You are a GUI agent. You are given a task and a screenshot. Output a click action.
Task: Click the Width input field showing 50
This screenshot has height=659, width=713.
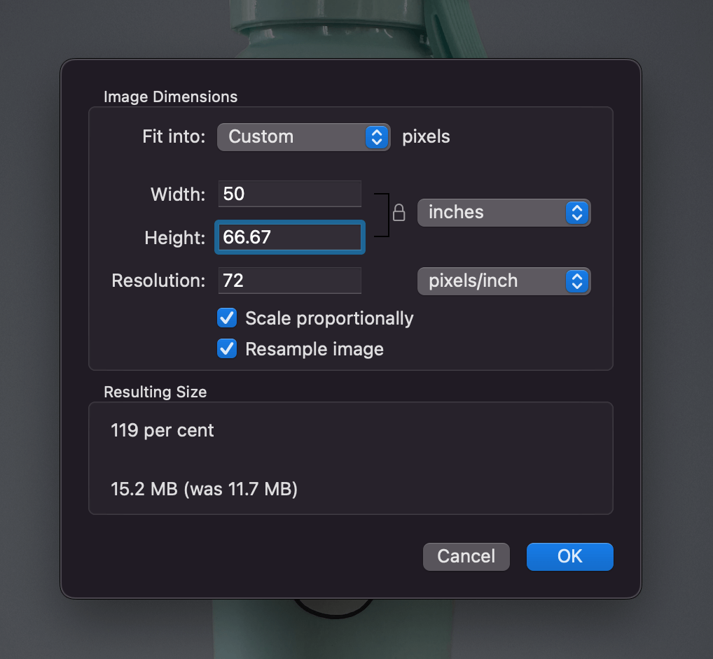pos(289,193)
